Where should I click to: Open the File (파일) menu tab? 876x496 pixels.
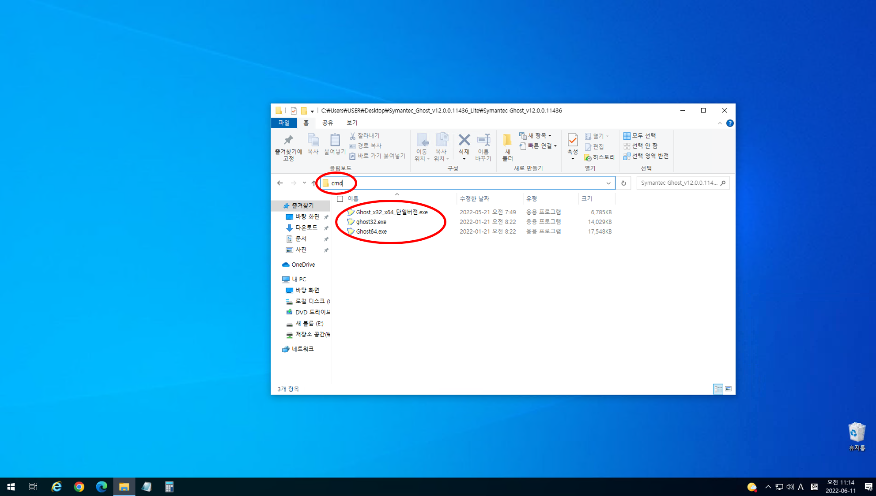[x=284, y=123]
